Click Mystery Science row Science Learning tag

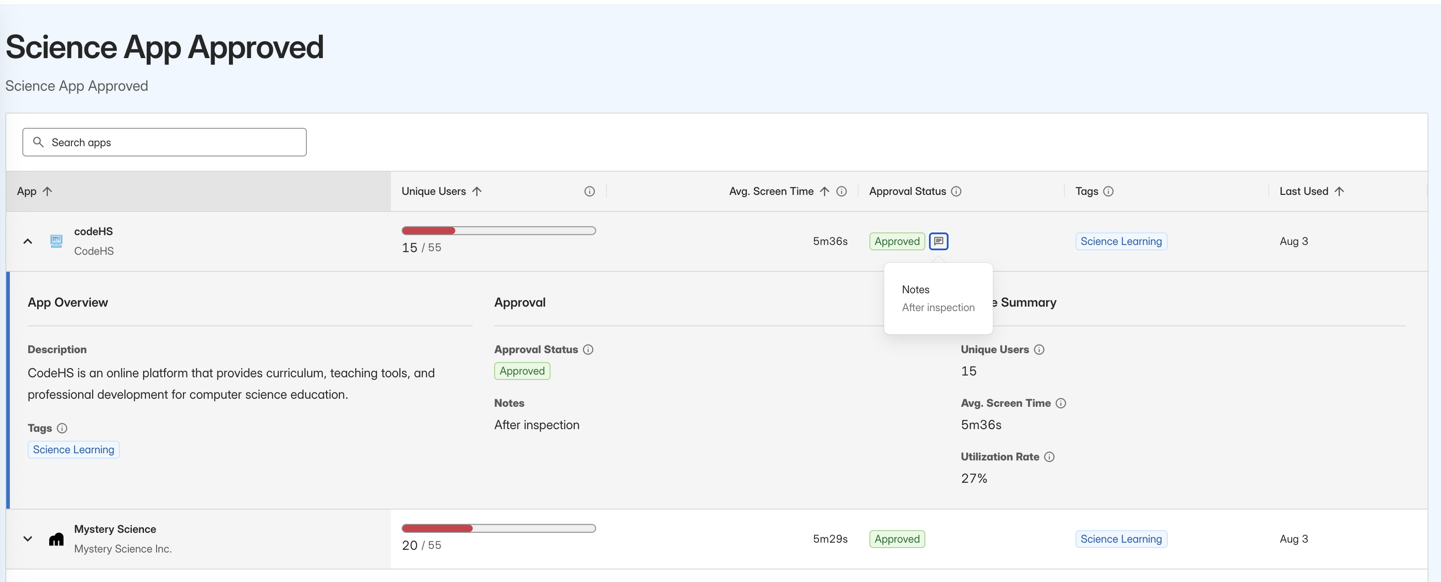(1121, 539)
